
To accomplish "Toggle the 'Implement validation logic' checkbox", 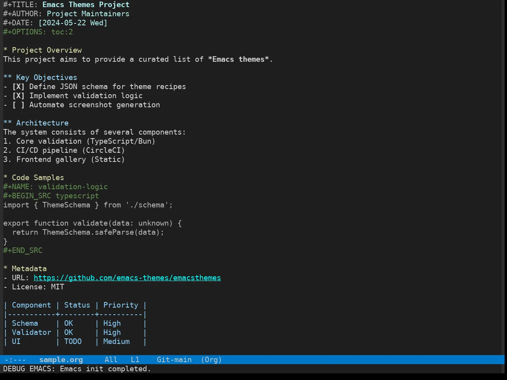I will click(x=18, y=96).
